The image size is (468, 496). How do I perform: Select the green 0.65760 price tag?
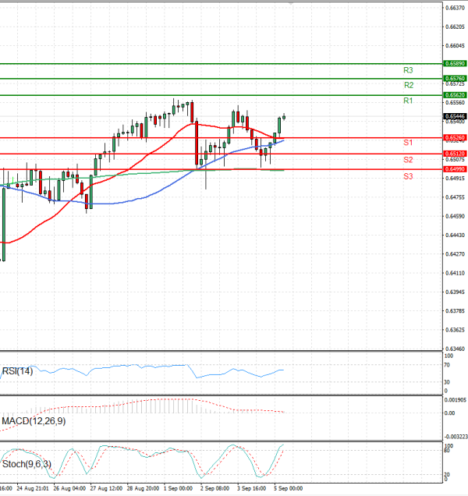455,78
